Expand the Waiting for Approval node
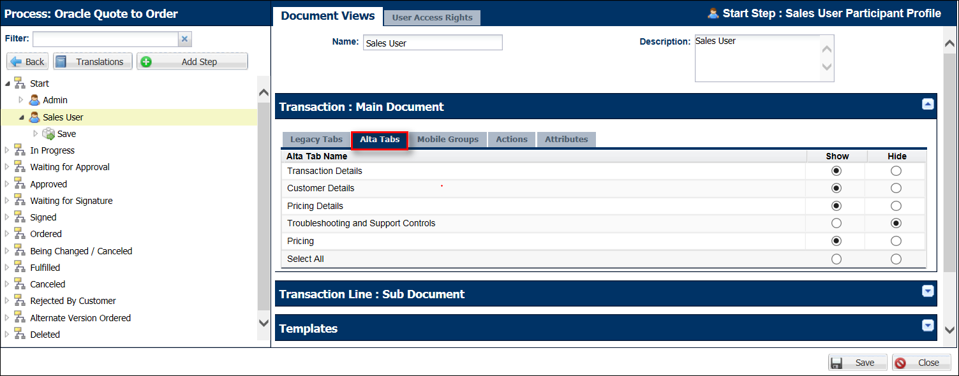Screen dimensions: 959x376 pyautogui.click(x=7, y=167)
